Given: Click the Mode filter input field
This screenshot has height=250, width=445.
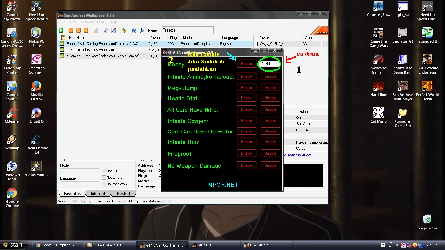Looking at the screenshot, I should click(79, 171).
